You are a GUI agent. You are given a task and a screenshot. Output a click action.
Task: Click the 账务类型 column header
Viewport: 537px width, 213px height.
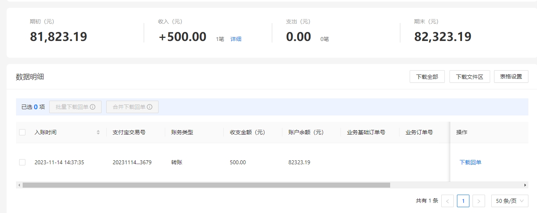(x=182, y=132)
